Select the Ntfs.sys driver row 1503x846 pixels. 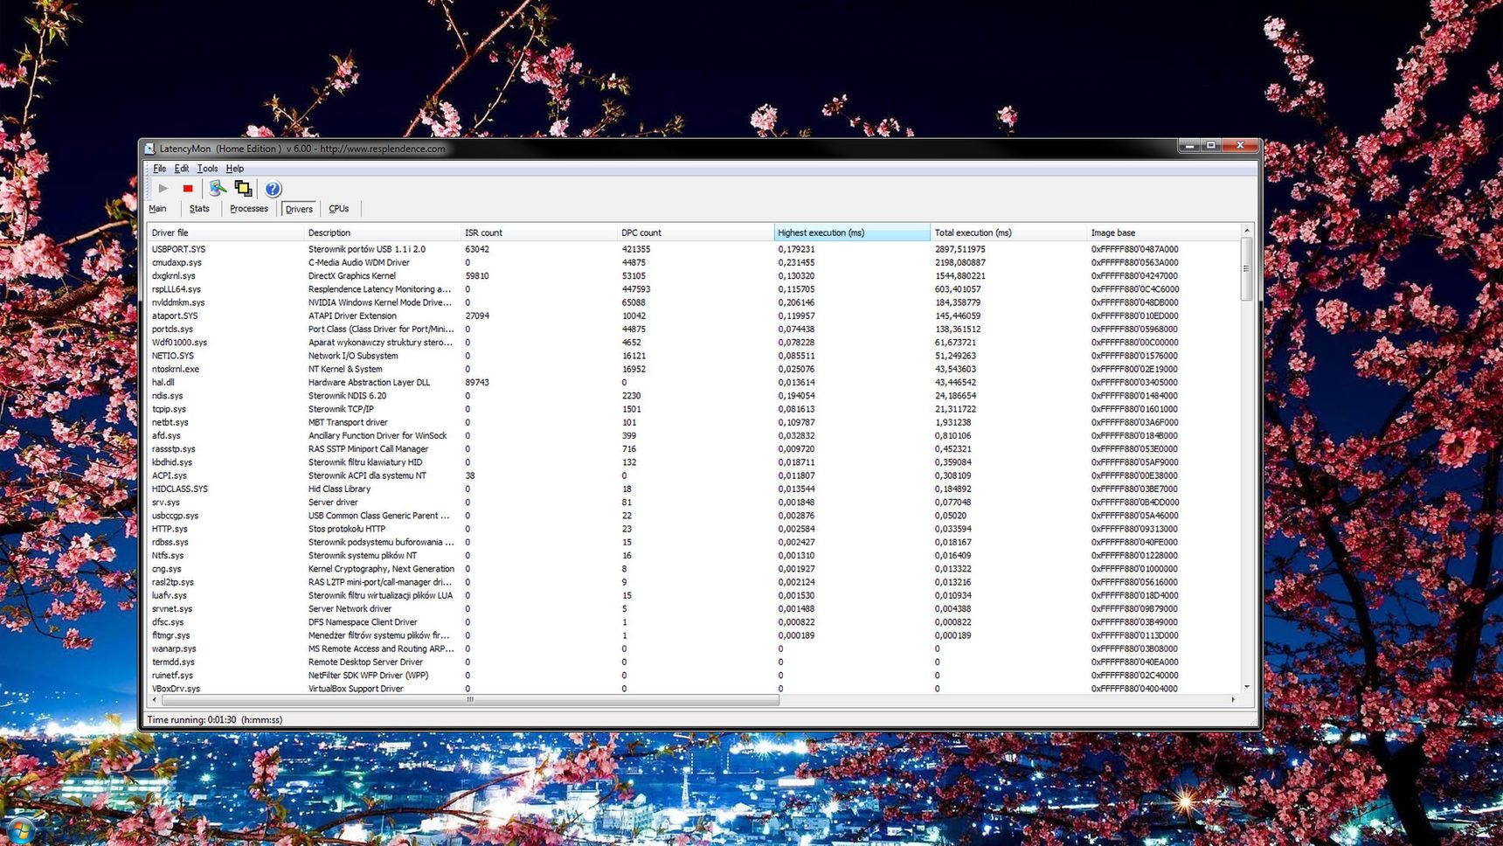click(x=694, y=556)
